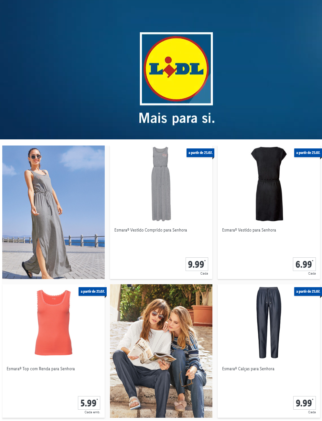322x421 pixels.
Task: Open the grey long dress product image
Action: pos(161,184)
